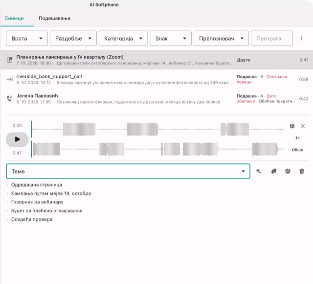
Task: Click the Одредишна страница topic
Action: click(x=37, y=185)
